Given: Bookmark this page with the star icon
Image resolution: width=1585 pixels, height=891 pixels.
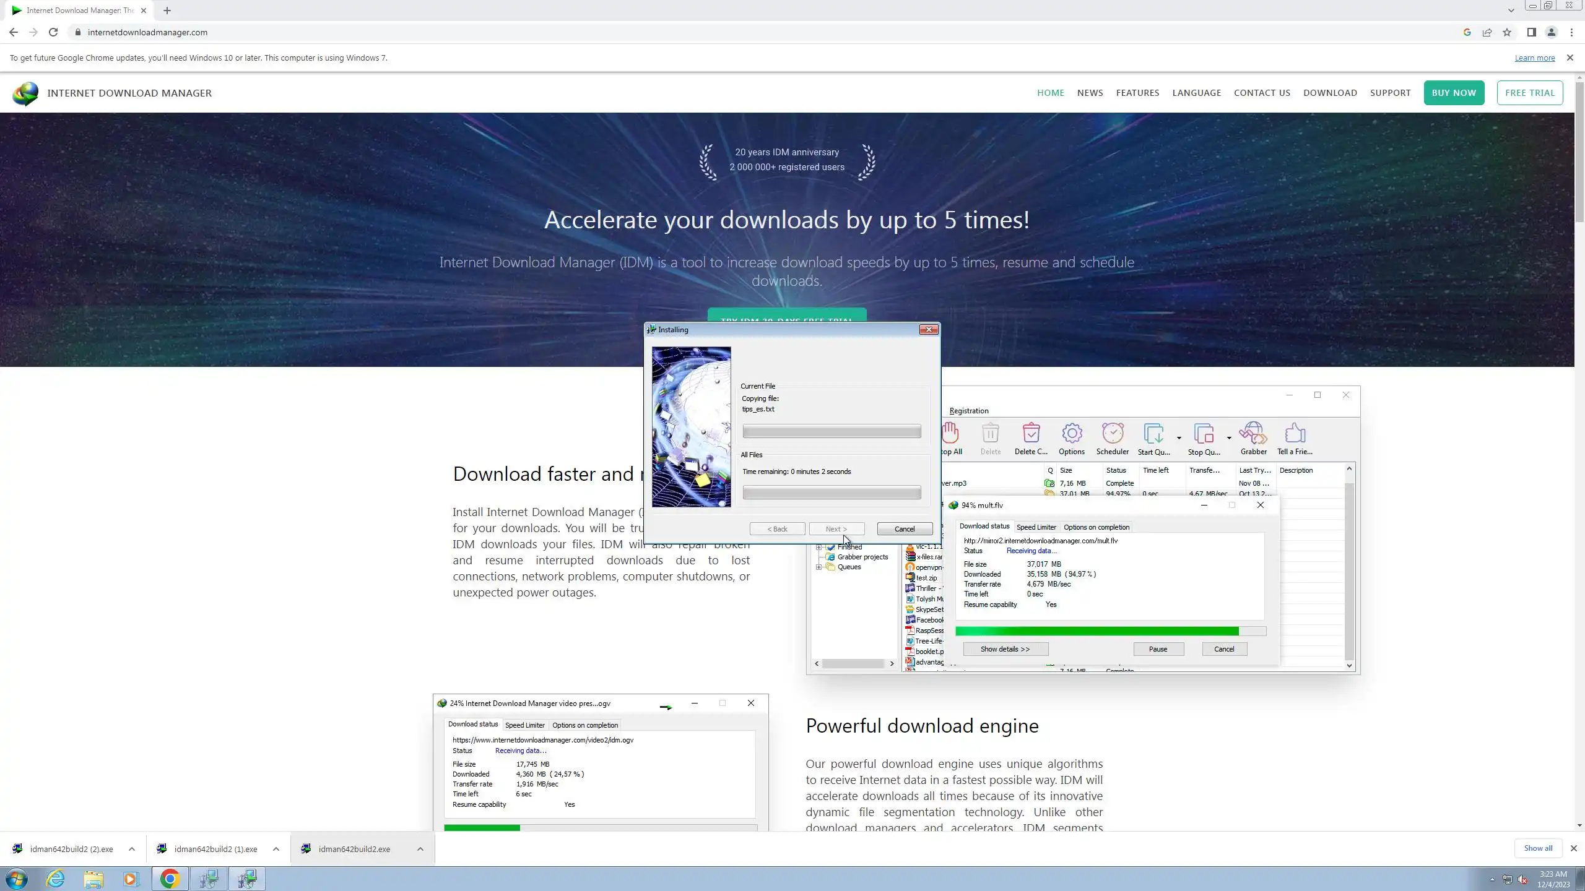Looking at the screenshot, I should [x=1507, y=32].
